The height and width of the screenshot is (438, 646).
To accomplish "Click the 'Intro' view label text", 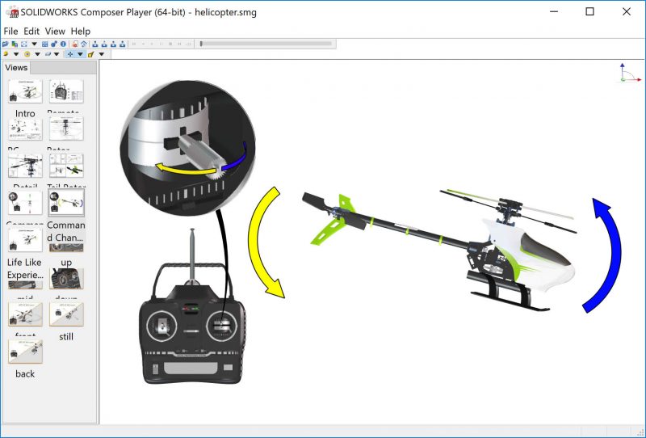I will point(25,113).
